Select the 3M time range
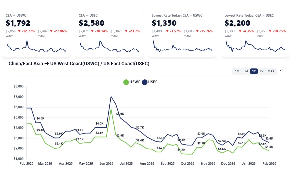 click(x=246, y=71)
